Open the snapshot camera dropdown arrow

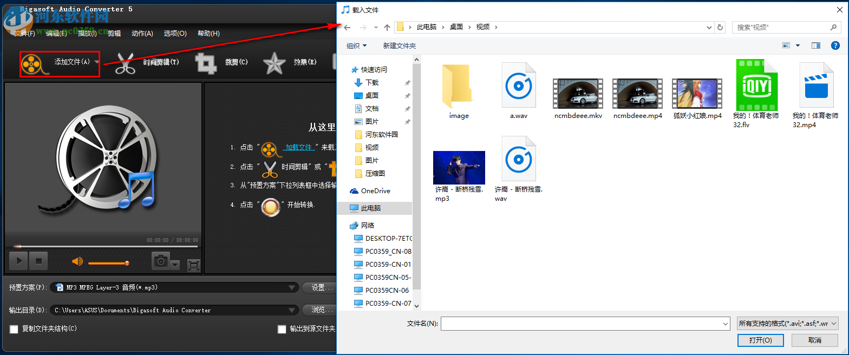pyautogui.click(x=175, y=265)
